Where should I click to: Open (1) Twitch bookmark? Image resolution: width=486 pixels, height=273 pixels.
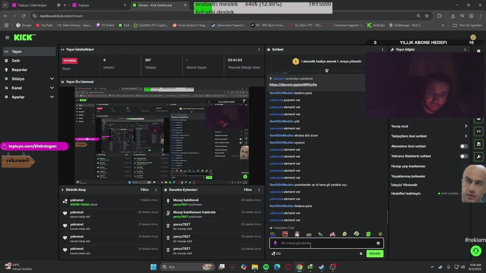coord(105,25)
